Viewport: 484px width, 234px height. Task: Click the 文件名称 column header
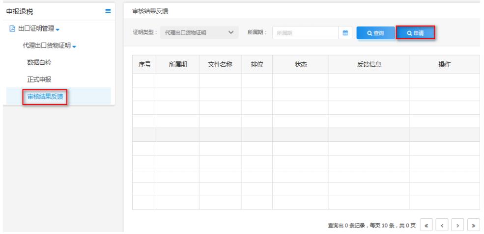click(x=220, y=64)
